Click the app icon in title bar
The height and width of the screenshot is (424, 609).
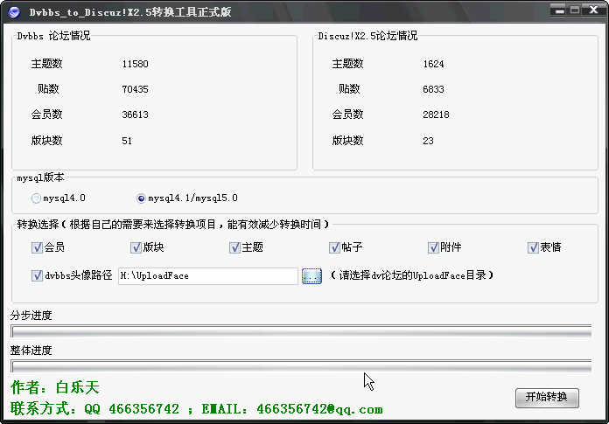(x=14, y=12)
